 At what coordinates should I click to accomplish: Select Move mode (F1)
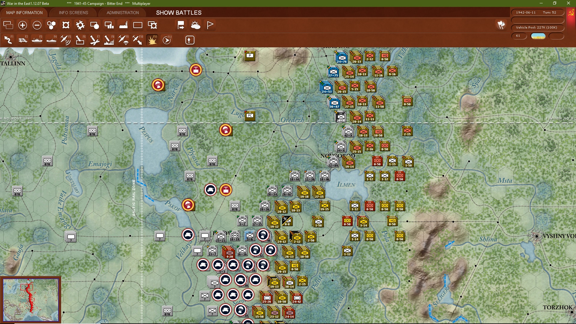[8, 40]
